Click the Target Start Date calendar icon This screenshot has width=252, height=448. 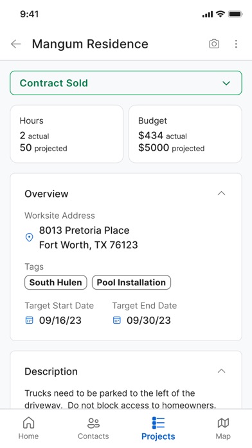click(30, 320)
